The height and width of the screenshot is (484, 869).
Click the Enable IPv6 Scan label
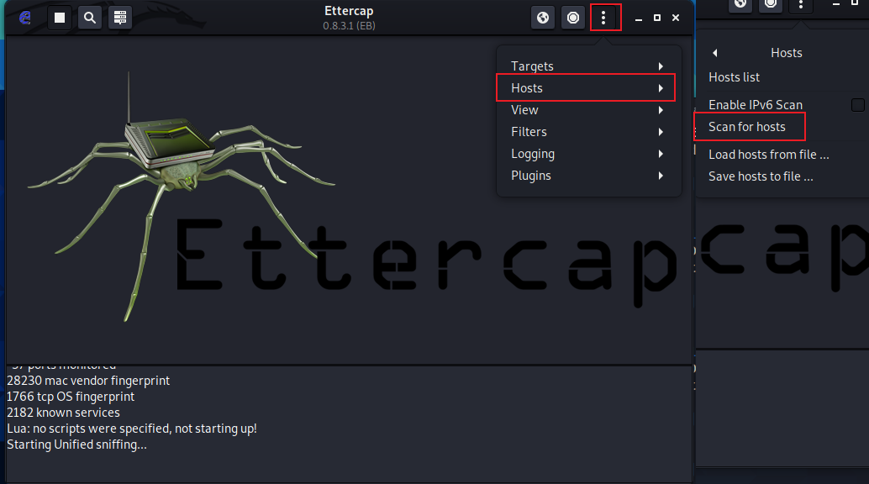[756, 105]
